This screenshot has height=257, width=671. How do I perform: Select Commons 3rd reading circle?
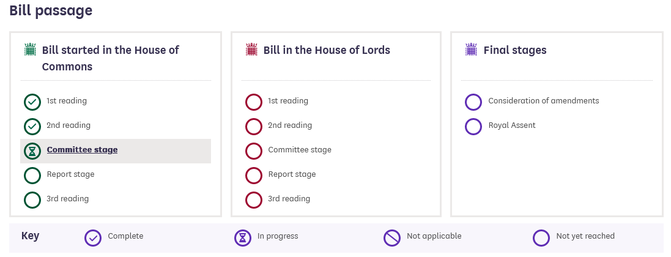click(x=32, y=199)
